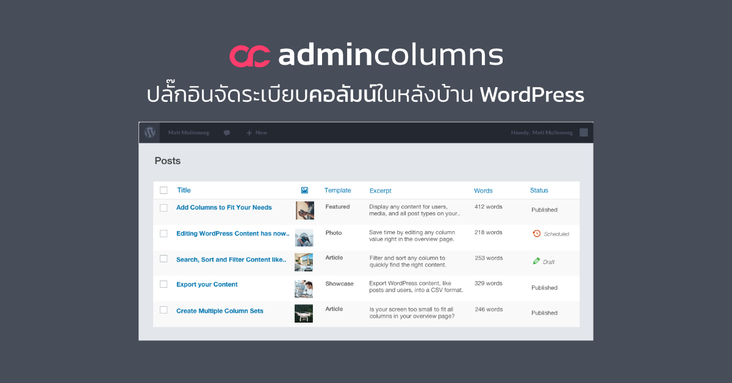
Task: Click the WordPress logo in the admin bar
Action: coord(149,132)
